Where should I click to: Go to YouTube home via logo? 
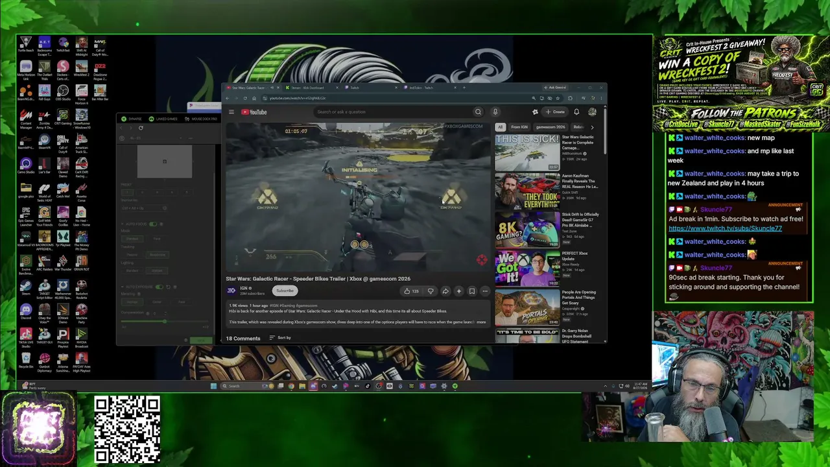point(254,112)
